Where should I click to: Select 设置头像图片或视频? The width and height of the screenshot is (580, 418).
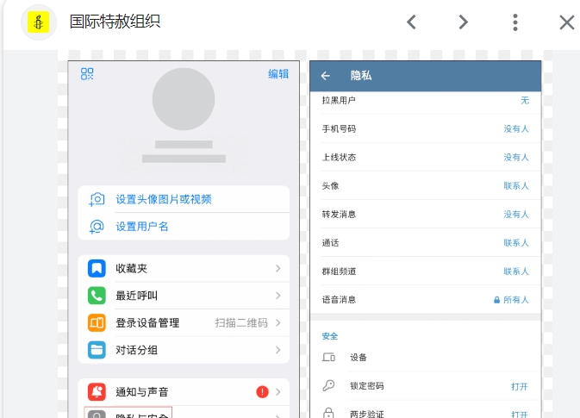click(x=164, y=199)
